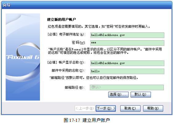
Task: Click the mailbox path field
Action: click(127, 87)
